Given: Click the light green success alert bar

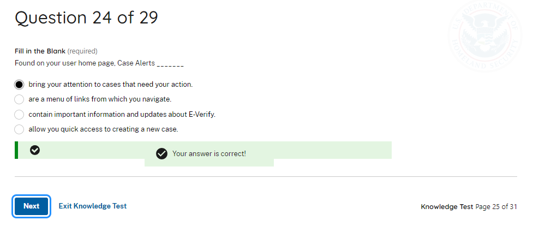Looking at the screenshot, I should pos(327,150).
